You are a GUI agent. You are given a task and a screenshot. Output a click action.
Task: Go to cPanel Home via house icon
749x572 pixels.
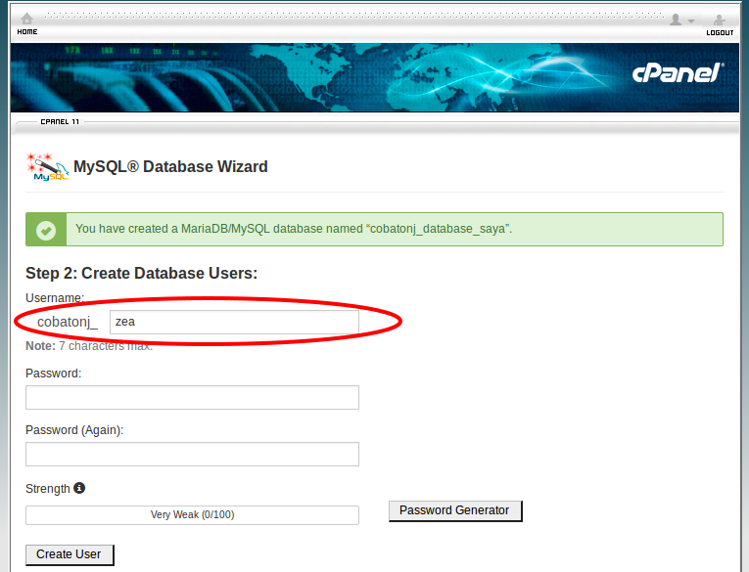click(x=26, y=19)
